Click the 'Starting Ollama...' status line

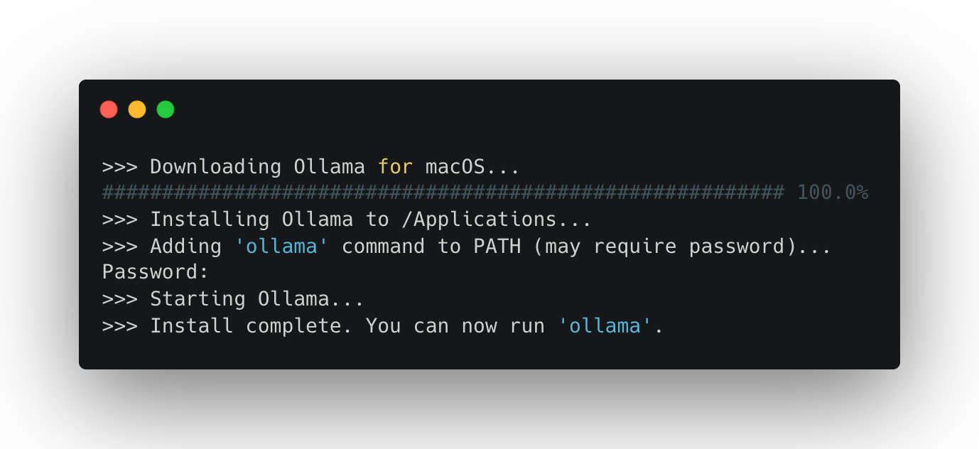(256, 298)
